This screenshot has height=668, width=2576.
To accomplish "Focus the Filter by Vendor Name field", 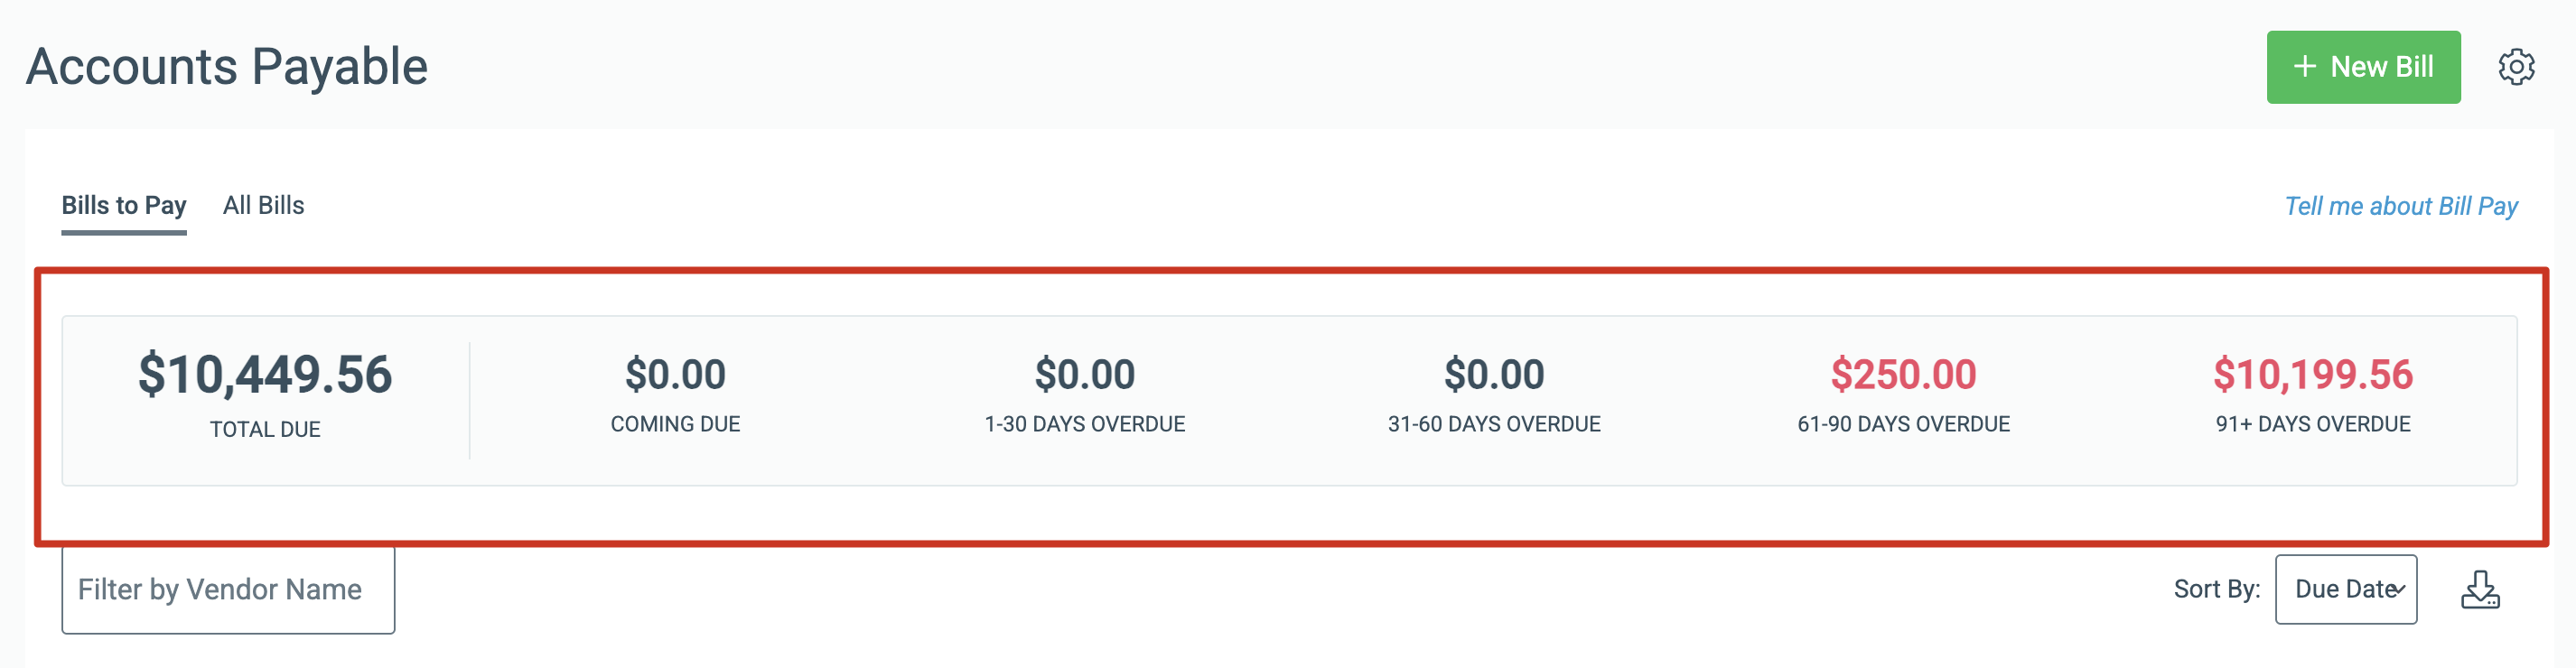I will click(x=228, y=589).
